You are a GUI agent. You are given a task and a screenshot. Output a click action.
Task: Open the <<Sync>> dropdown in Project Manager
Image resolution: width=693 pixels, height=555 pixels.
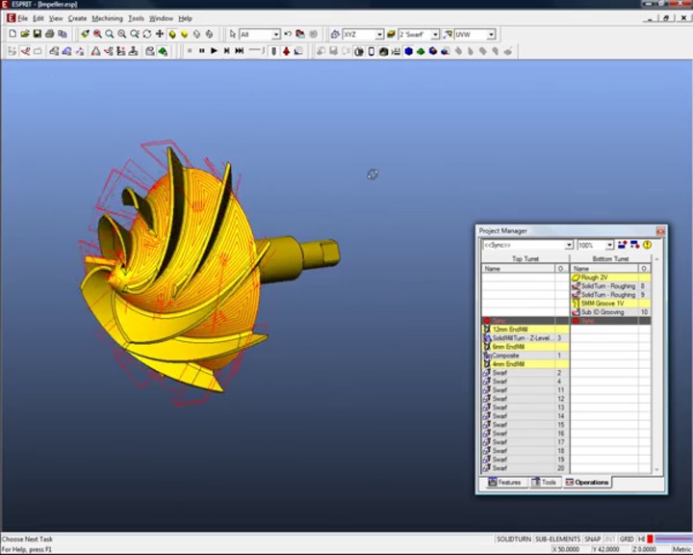(568, 245)
